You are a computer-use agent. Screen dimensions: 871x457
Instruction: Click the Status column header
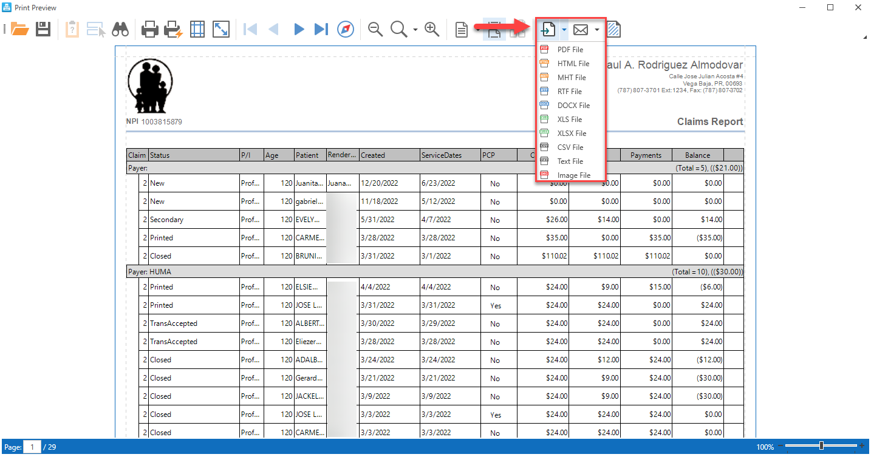194,155
